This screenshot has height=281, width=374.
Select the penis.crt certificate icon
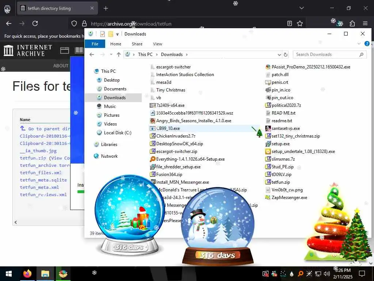pos(268,82)
